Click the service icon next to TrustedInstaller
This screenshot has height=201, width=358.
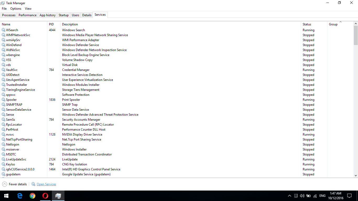coord(3,85)
